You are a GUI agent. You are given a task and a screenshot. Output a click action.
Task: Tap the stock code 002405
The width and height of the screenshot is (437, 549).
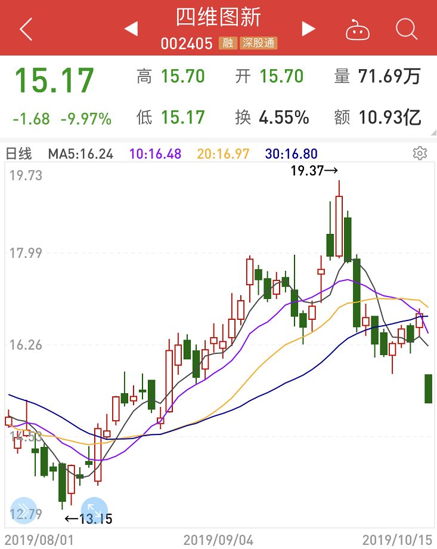[187, 44]
